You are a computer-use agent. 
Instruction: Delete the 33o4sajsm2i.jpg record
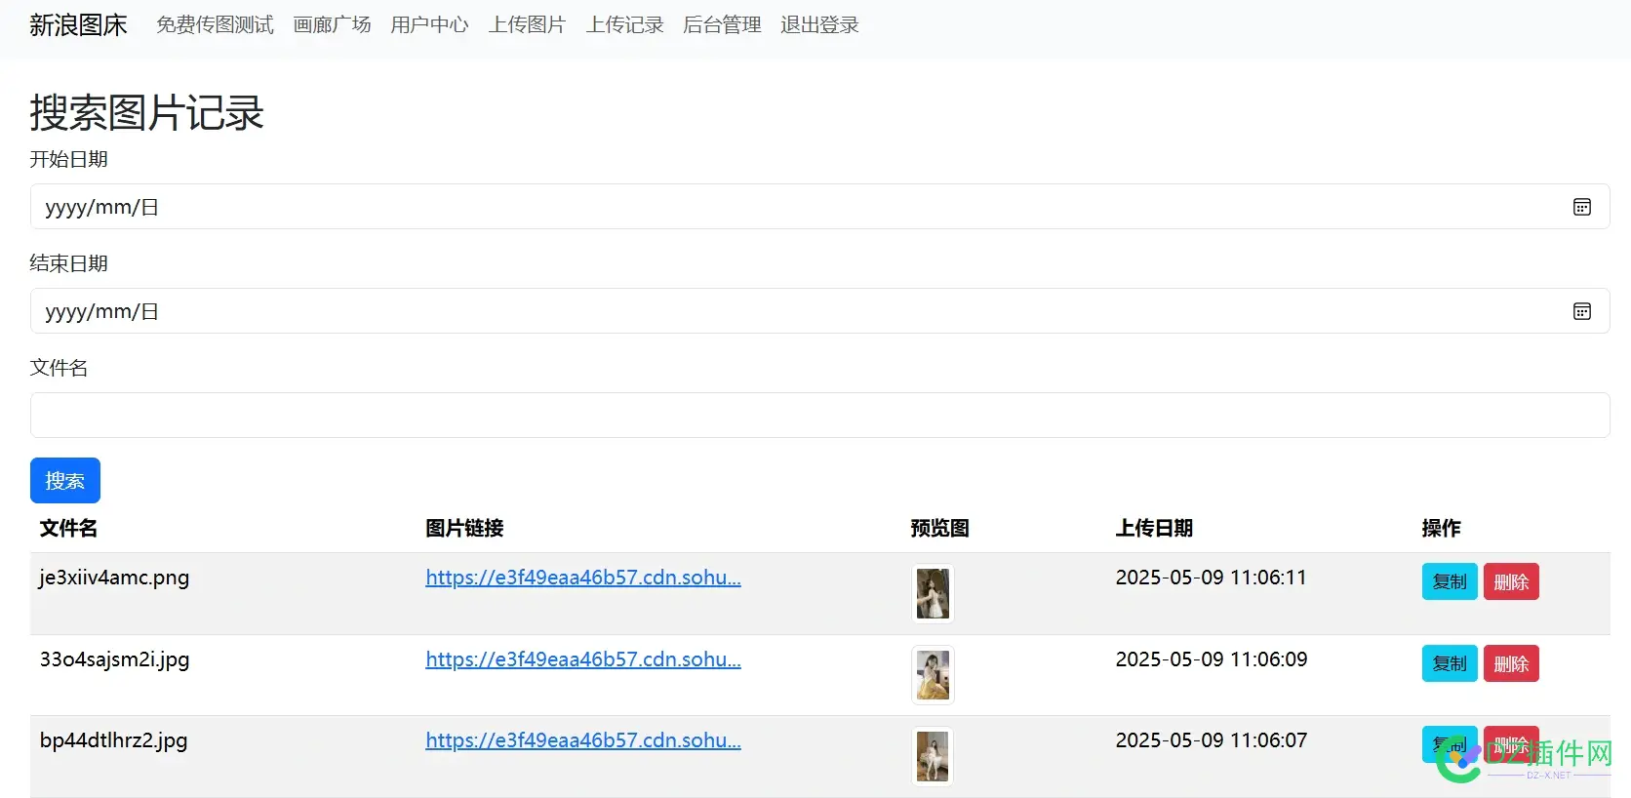tap(1511, 663)
